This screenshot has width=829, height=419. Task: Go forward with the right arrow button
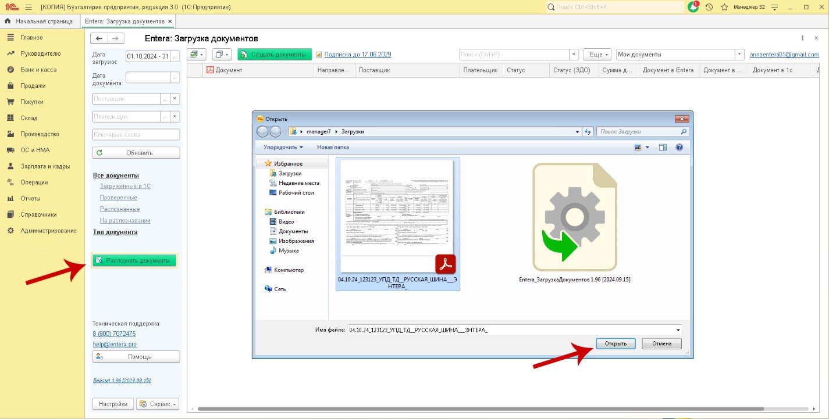tap(116, 38)
